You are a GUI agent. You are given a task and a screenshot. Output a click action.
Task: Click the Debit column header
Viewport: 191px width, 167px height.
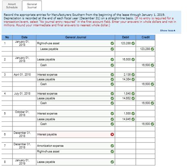[x=125, y=38]
